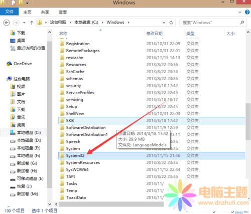251x214 pixels.
Task: Open 新加卷 (G:) drive
Action: (x=24, y=163)
